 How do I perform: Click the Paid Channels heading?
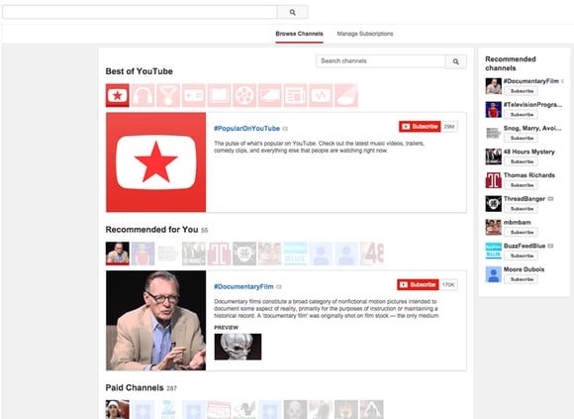pyautogui.click(x=135, y=387)
